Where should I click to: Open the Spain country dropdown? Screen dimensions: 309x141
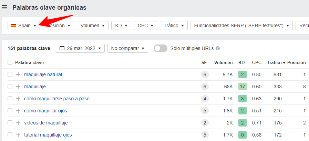pyautogui.click(x=24, y=26)
